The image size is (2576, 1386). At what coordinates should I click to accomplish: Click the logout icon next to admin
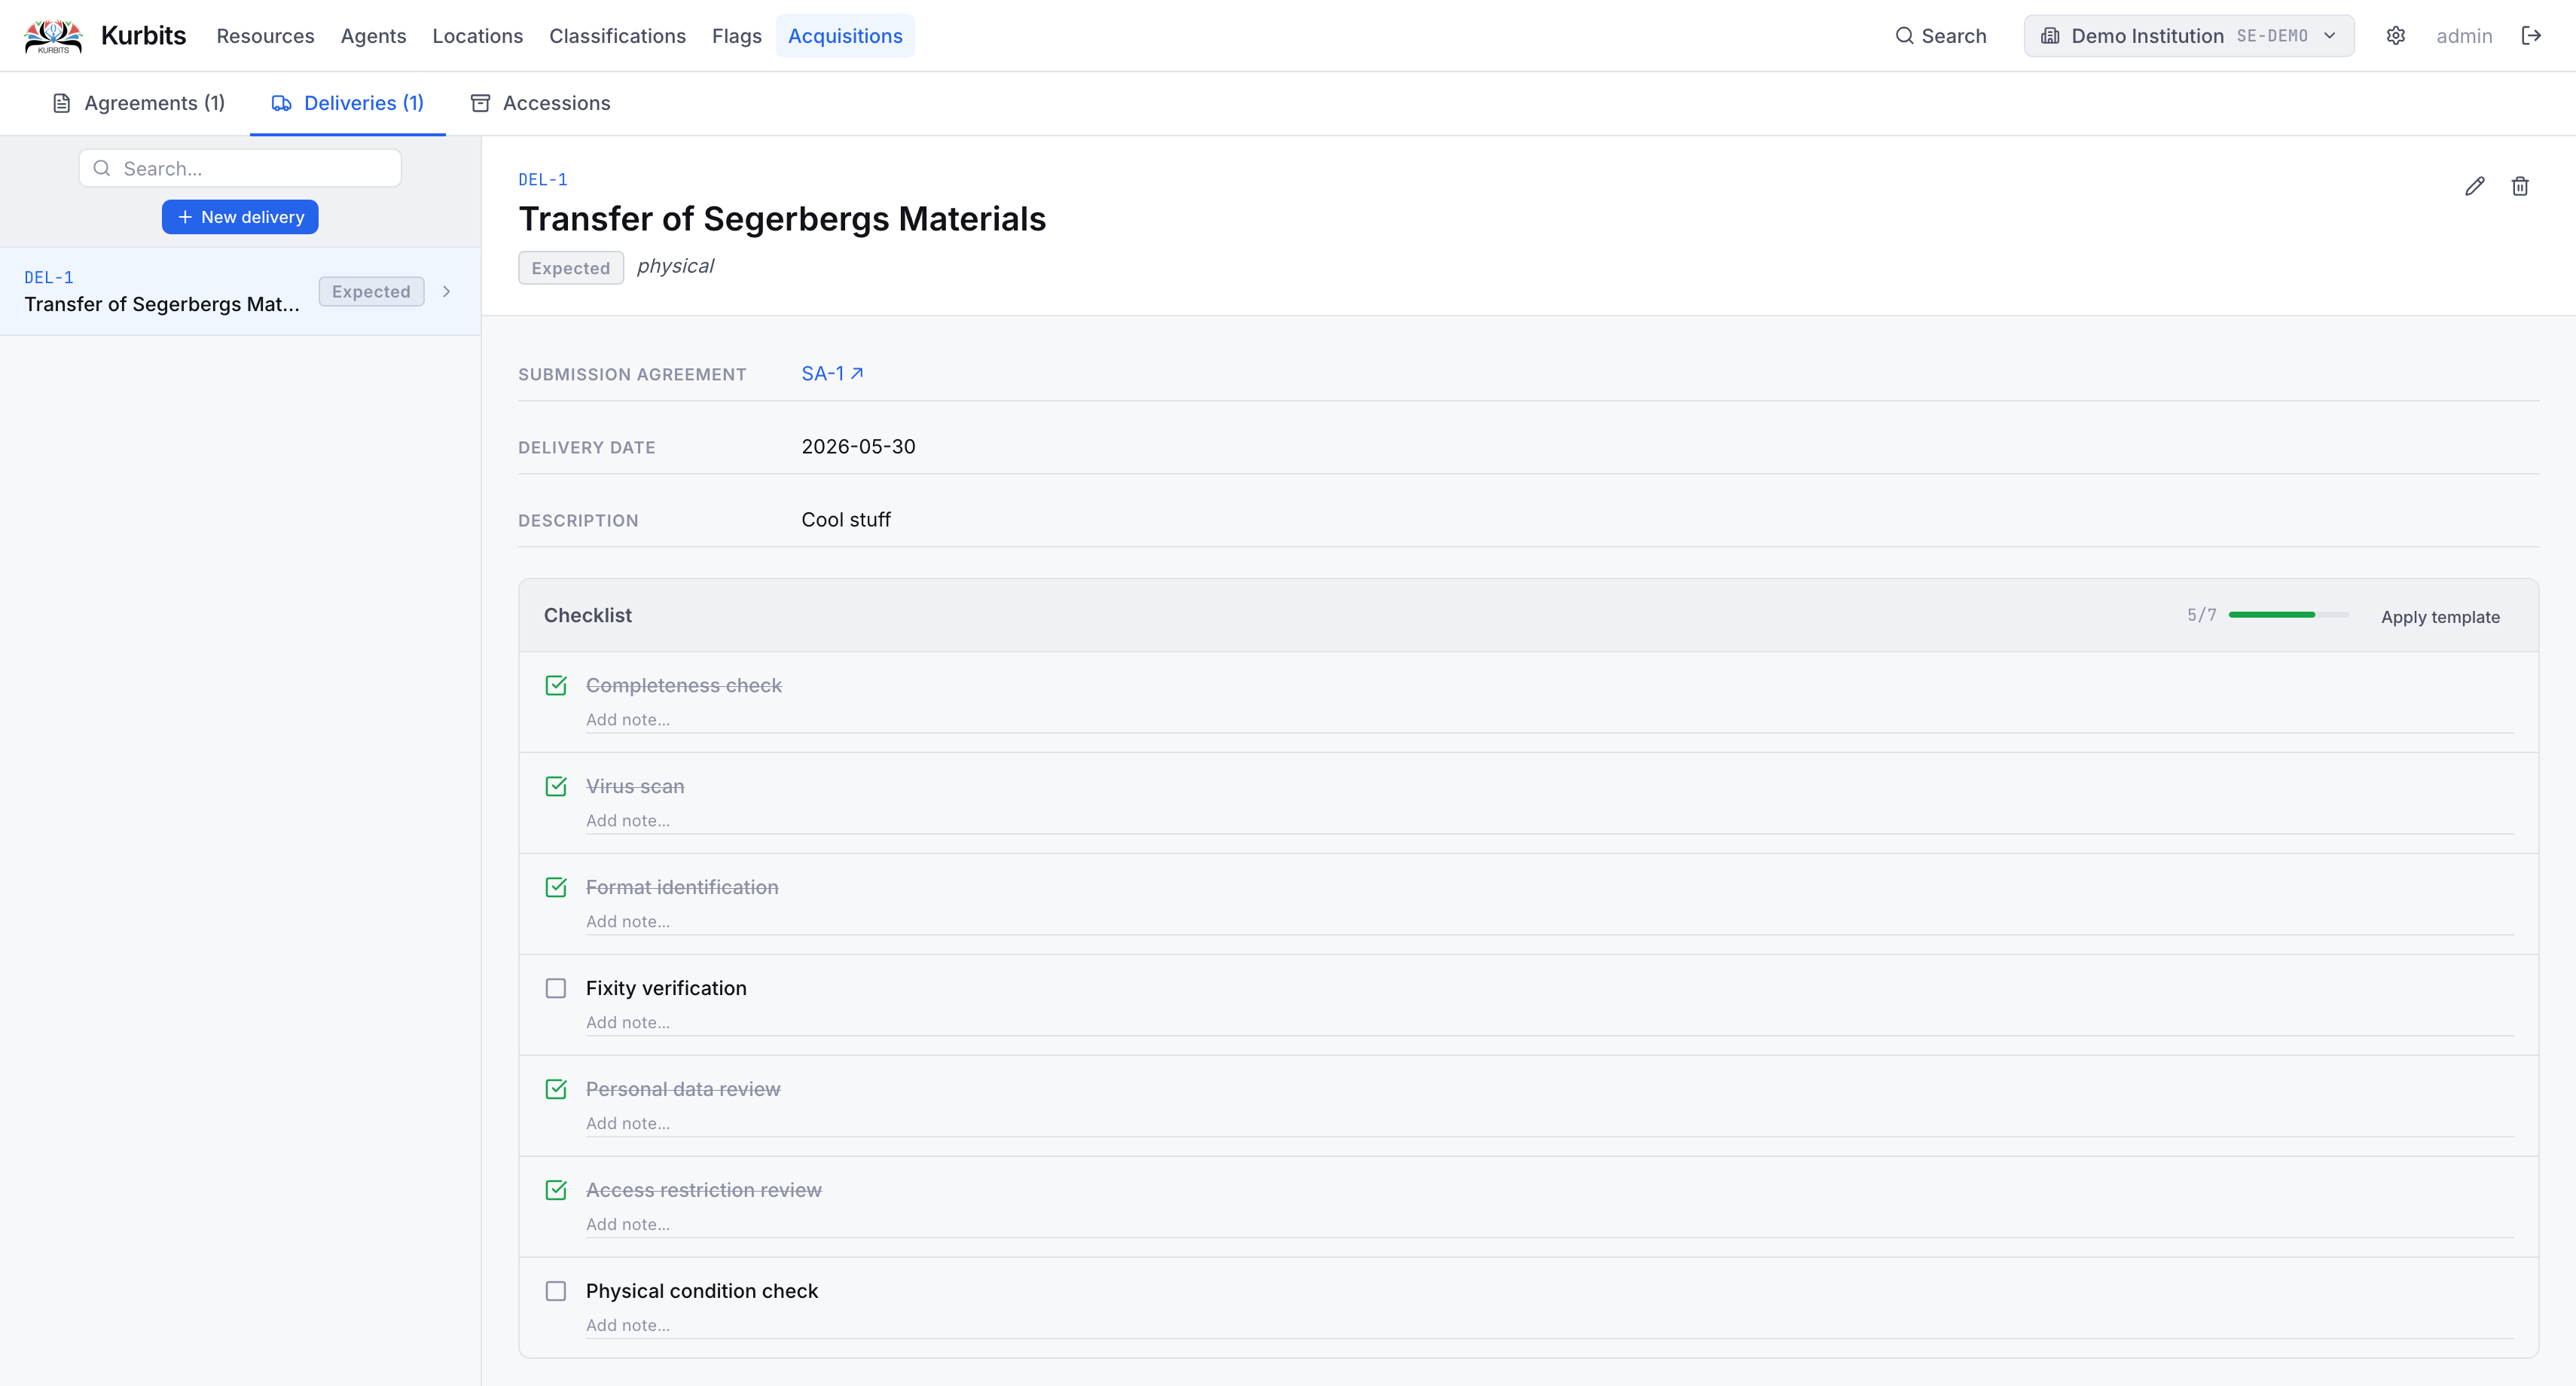click(2531, 36)
